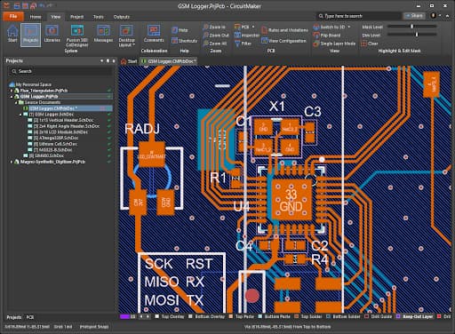455x334 pixels.
Task: Flip the board view
Action: (327, 36)
